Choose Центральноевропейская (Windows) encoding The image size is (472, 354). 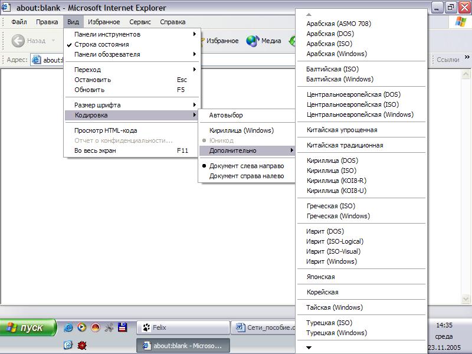(x=361, y=114)
